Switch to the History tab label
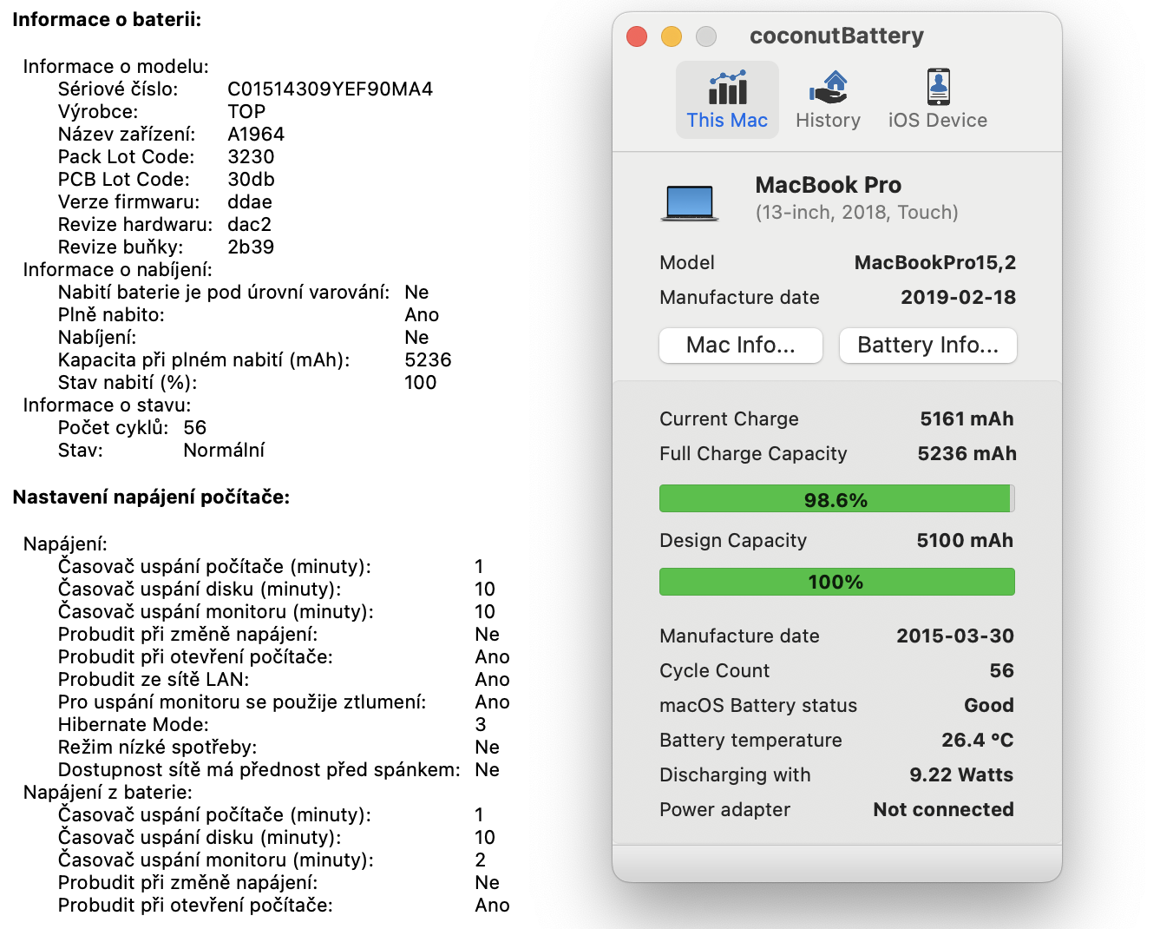 (x=828, y=121)
